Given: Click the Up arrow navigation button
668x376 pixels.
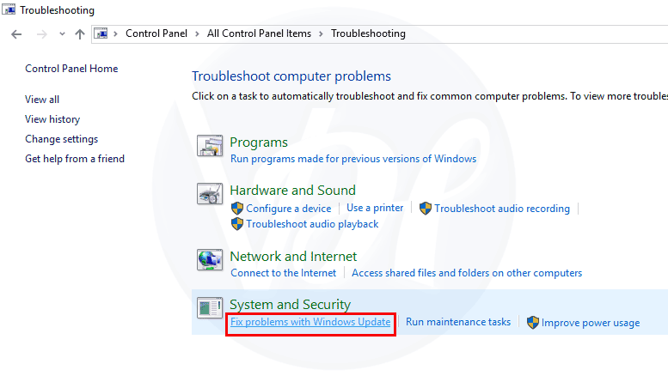Looking at the screenshot, I should pyautogui.click(x=80, y=34).
